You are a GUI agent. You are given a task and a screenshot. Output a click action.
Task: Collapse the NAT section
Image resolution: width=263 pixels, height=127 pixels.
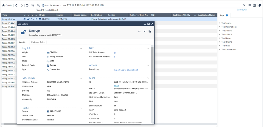[x=148, y=48]
